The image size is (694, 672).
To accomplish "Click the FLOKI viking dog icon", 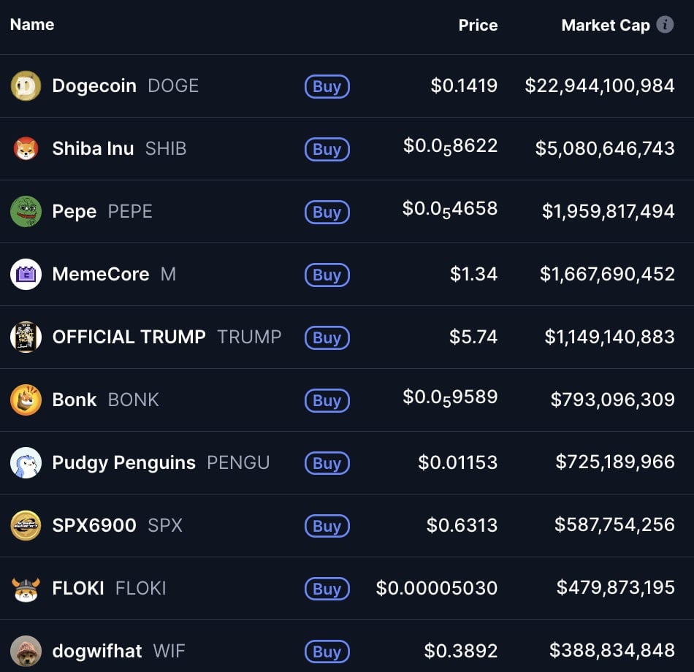I will [26, 589].
